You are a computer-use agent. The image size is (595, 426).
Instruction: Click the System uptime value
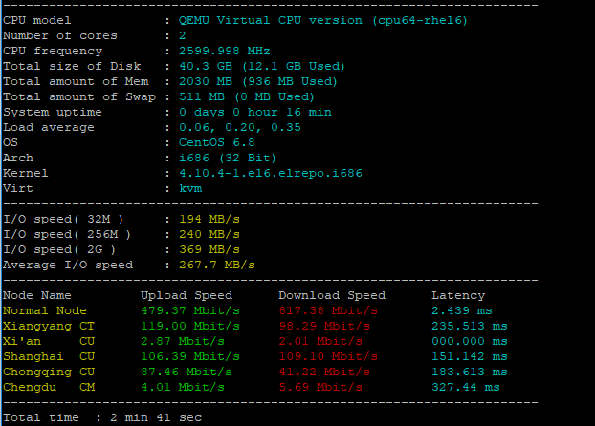point(255,112)
